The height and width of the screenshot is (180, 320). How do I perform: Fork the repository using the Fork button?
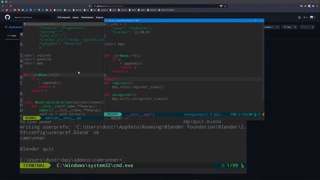click(x=305, y=27)
